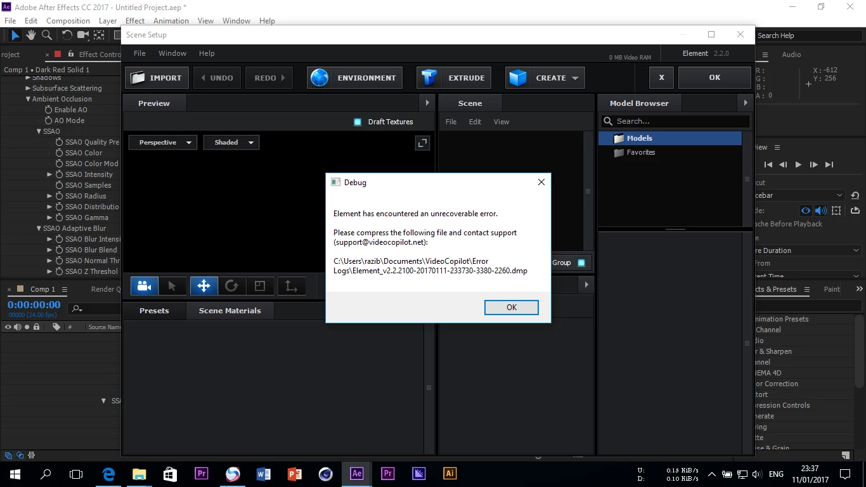This screenshot has width=866, height=487.
Task: Select the scale tool in Scene Setup
Action: pyautogui.click(x=260, y=286)
